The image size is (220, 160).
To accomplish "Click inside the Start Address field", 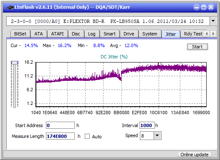I will coord(61,125).
